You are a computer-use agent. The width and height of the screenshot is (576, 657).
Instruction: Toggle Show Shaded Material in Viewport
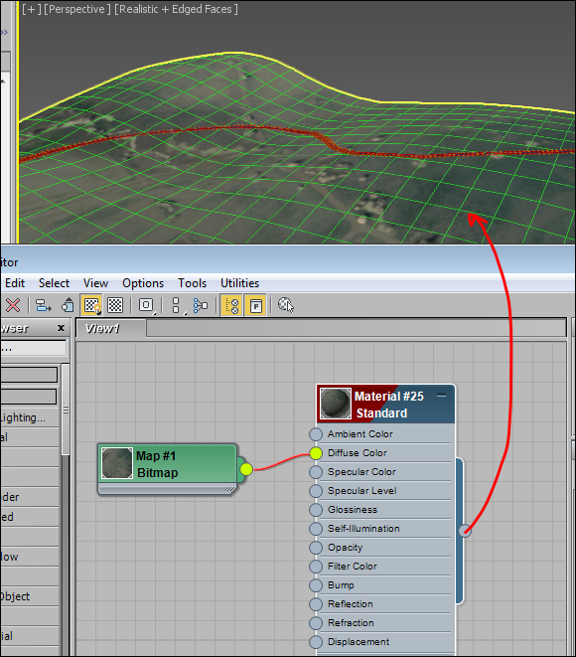point(91,305)
